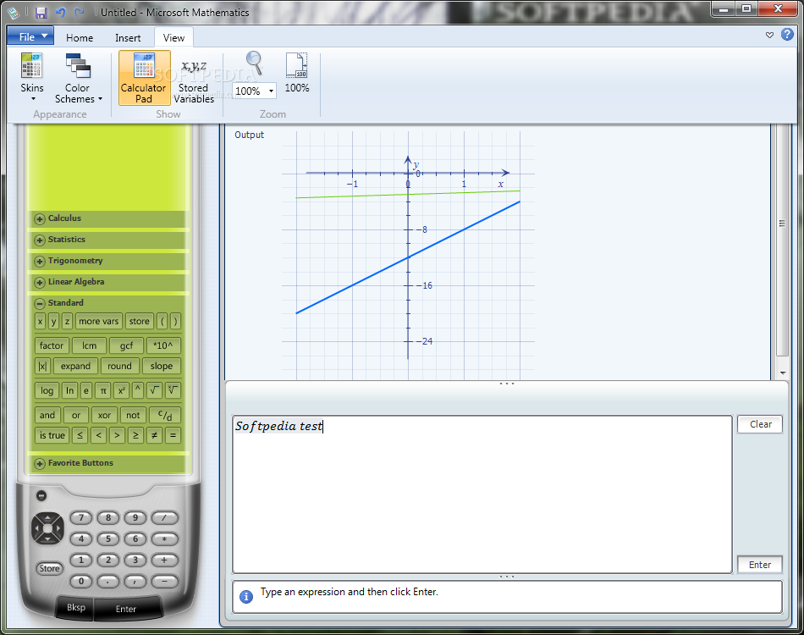
Task: Click the expand button
Action: (75, 367)
